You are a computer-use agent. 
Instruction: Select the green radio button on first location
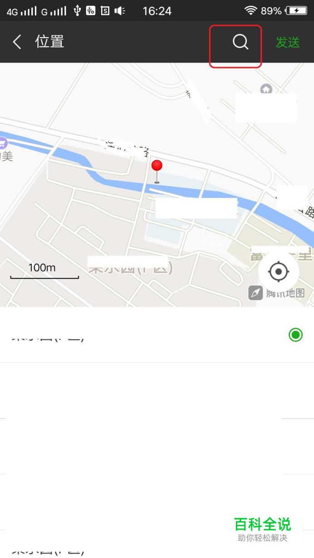point(295,335)
